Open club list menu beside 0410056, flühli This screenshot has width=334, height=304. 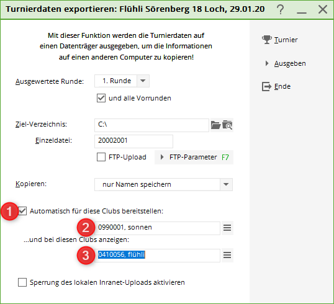(x=227, y=255)
